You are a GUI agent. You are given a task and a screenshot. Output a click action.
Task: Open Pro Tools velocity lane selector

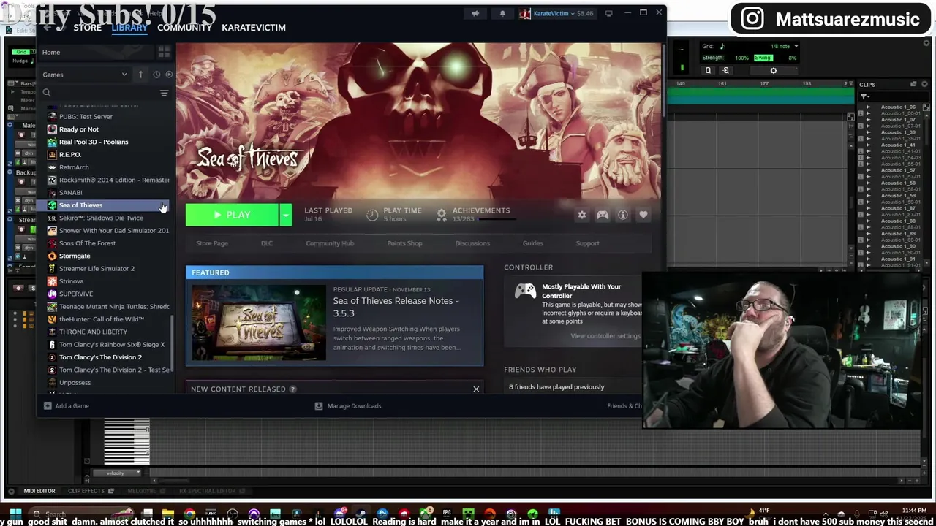click(x=116, y=473)
